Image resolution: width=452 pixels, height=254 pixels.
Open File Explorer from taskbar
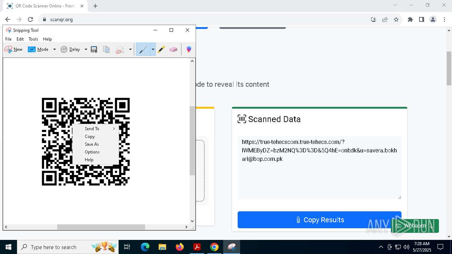coord(162,247)
